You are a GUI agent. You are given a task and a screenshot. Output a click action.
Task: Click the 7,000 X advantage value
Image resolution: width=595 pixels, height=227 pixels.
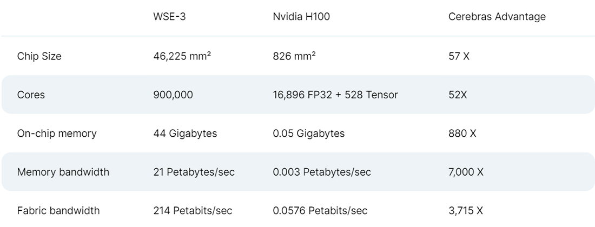point(466,172)
